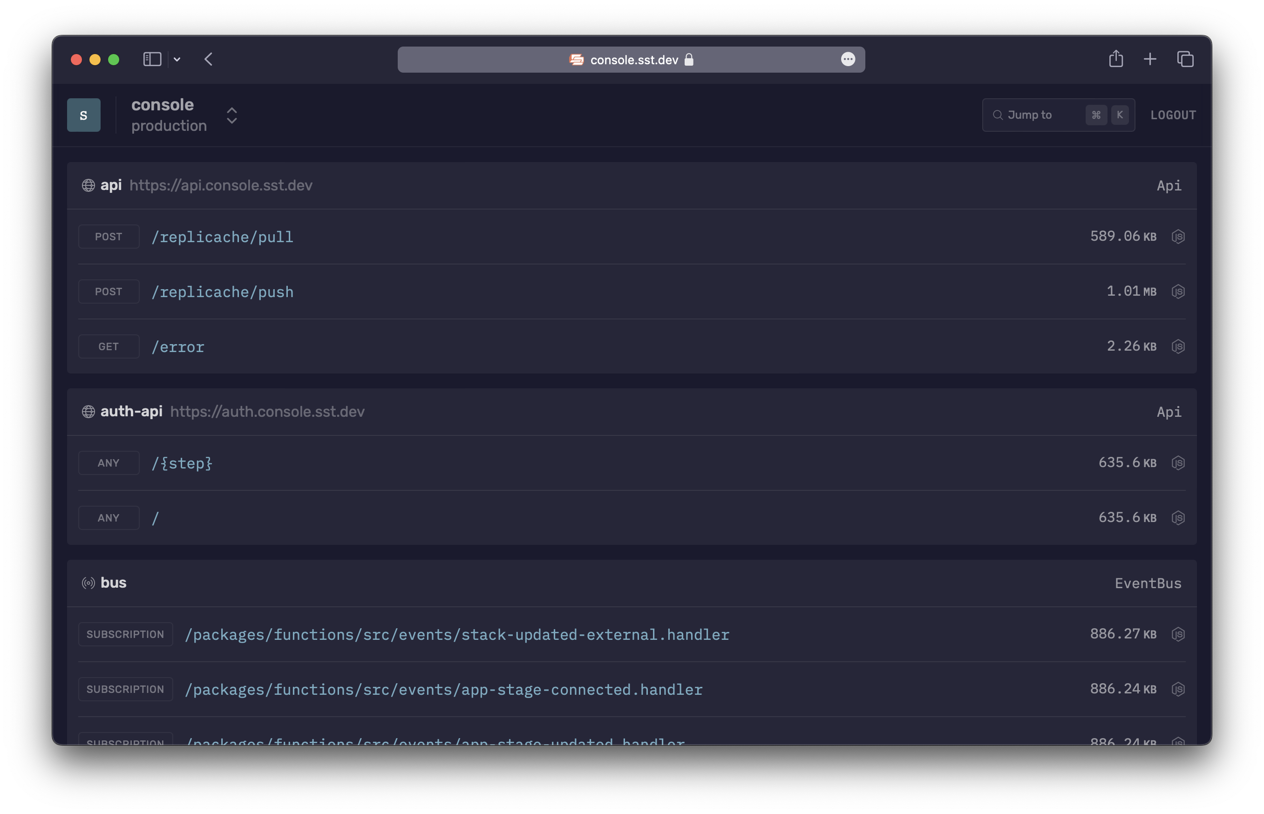Open the workspace switcher chevron beside production
This screenshot has height=814, width=1264.
[x=231, y=115]
